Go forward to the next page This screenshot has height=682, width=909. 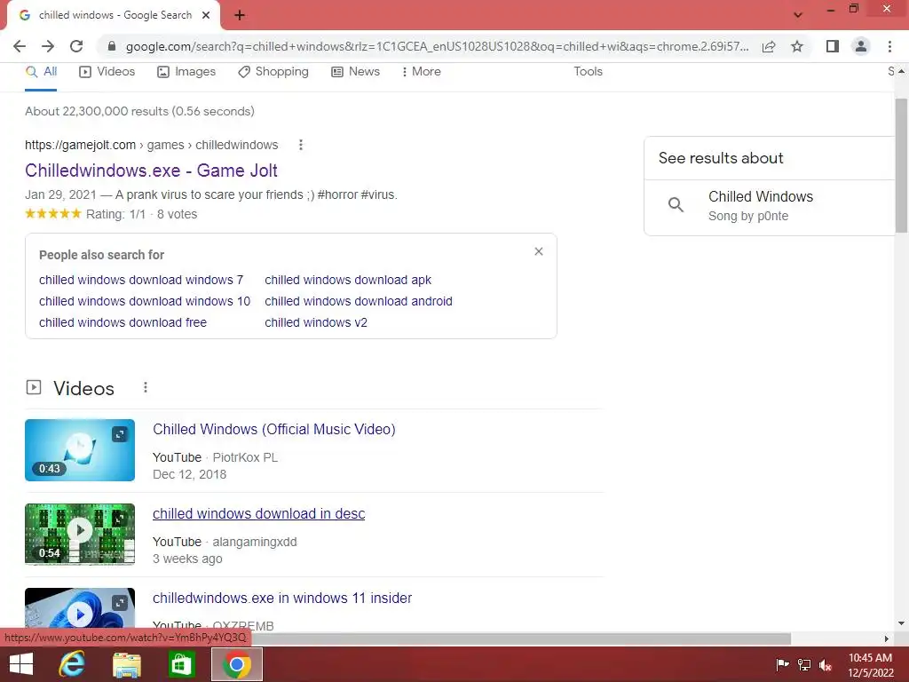pos(48,46)
